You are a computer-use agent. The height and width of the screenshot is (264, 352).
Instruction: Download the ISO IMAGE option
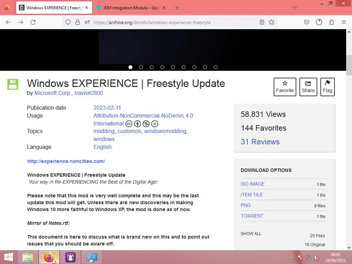coord(253,184)
